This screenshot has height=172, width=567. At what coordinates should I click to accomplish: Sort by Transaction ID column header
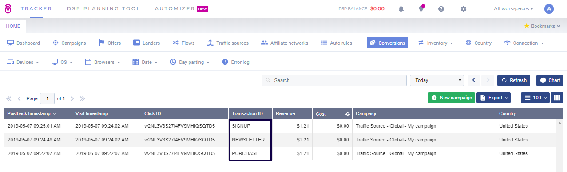pyautogui.click(x=250, y=114)
